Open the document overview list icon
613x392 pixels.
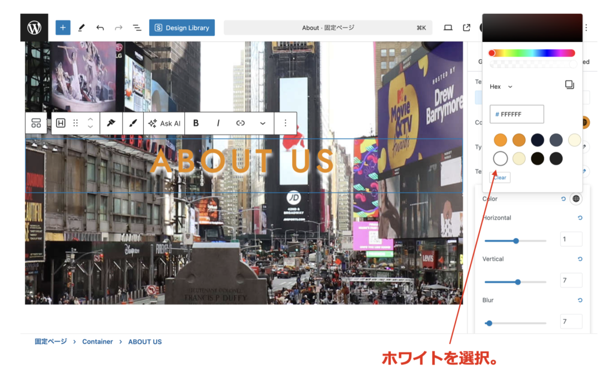pos(136,28)
